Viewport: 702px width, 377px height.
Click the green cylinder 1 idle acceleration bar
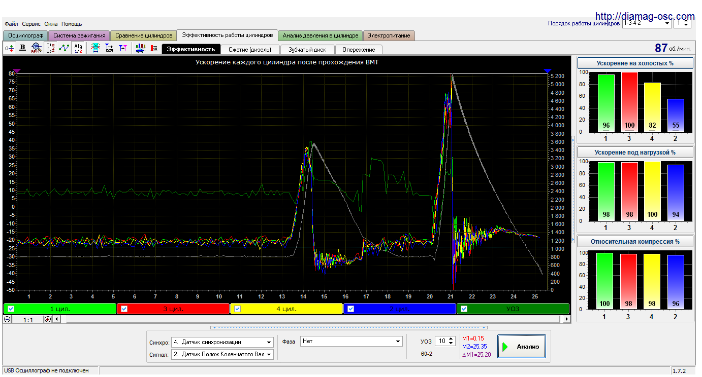pos(605,103)
